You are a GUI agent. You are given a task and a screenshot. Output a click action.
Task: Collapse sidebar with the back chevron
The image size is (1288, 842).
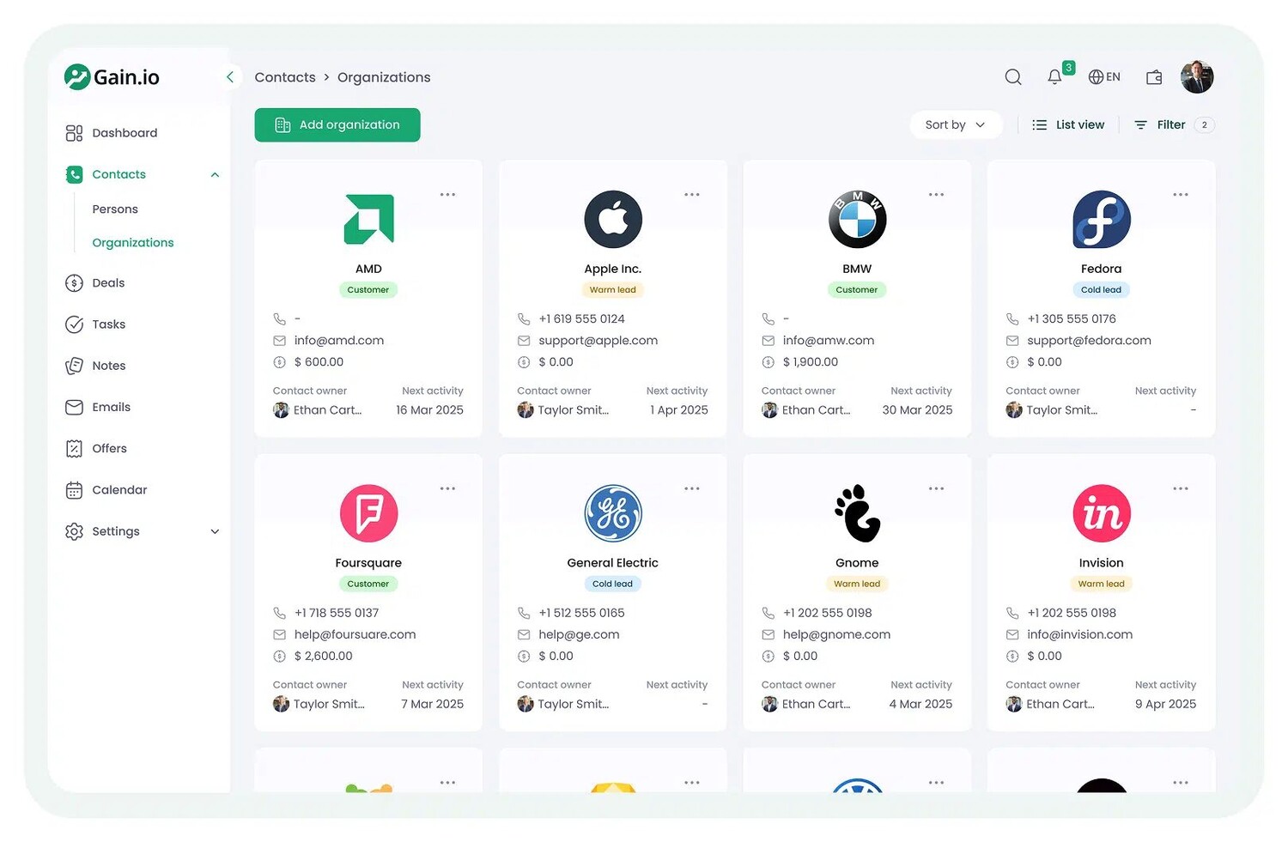point(229,77)
